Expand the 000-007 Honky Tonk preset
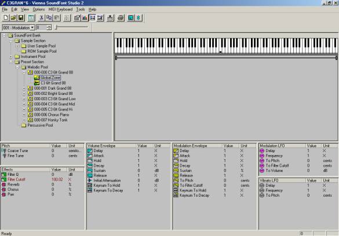This screenshot has height=236, width=339. (24, 120)
